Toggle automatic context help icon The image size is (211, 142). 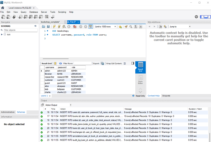165,27
